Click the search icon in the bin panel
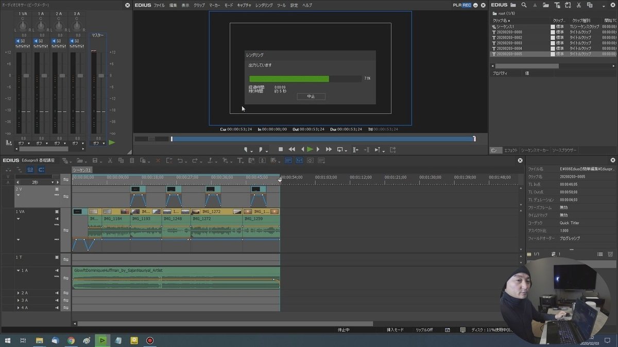 pyautogui.click(x=524, y=5)
